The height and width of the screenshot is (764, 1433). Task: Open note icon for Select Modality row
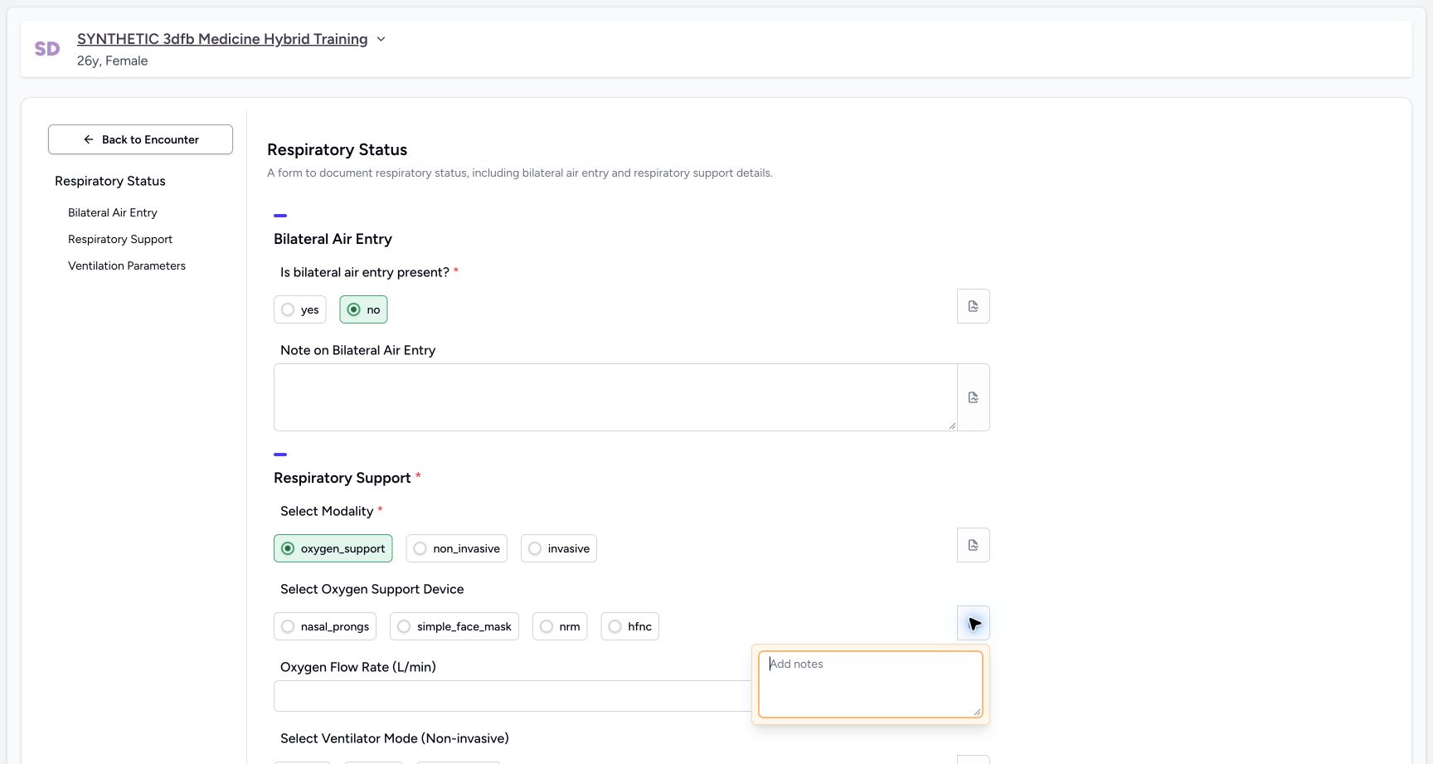point(974,545)
